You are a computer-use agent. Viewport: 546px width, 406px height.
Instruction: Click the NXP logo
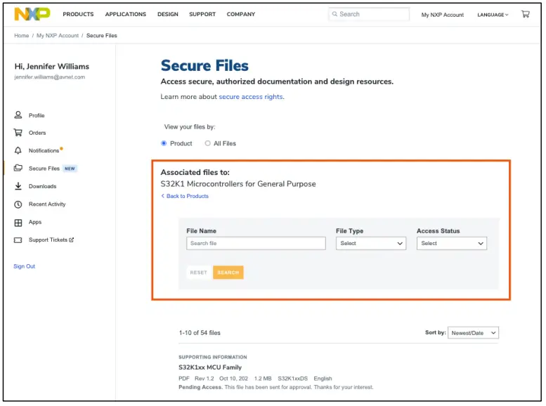point(32,14)
